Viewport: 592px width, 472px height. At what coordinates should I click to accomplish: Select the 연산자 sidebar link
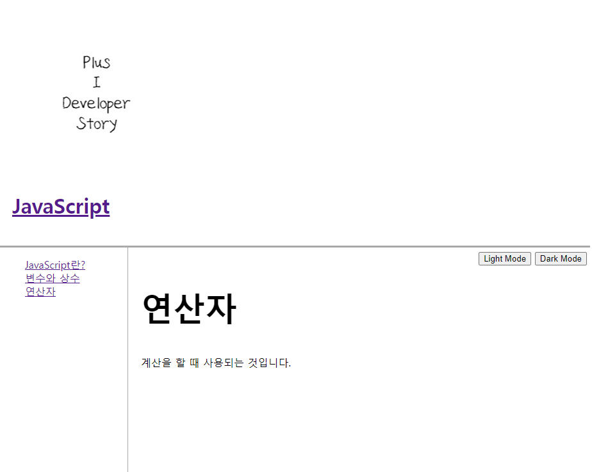point(40,292)
